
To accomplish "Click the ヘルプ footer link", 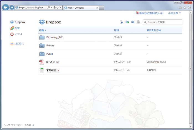I will tap(7, 125).
